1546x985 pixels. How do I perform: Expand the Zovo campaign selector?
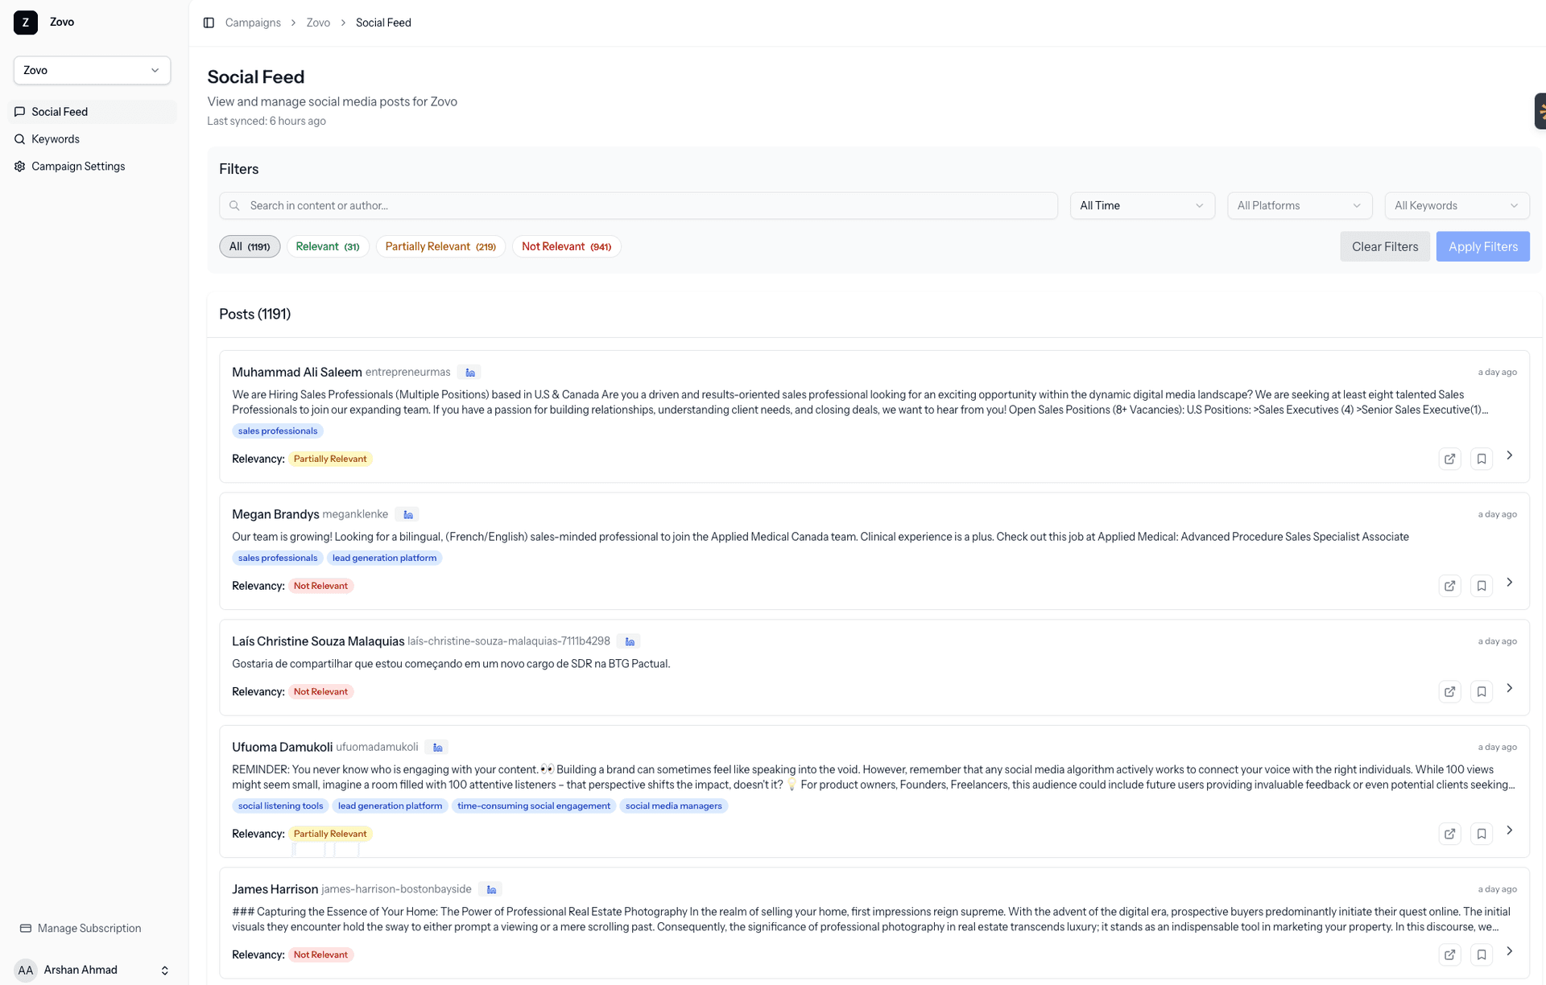click(92, 70)
